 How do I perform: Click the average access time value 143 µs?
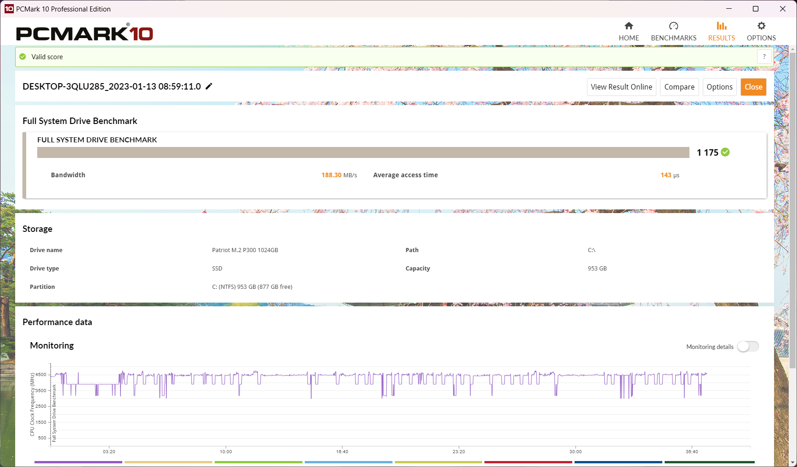670,175
